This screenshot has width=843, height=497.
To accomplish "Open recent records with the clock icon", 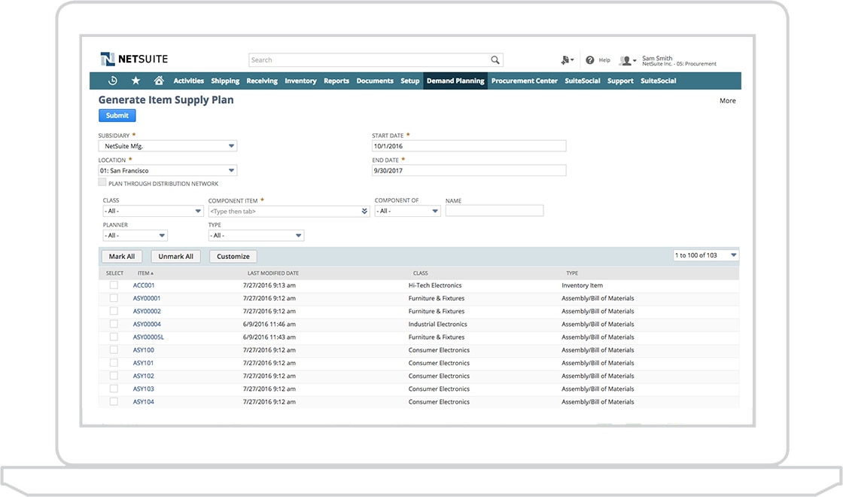I will 112,81.
